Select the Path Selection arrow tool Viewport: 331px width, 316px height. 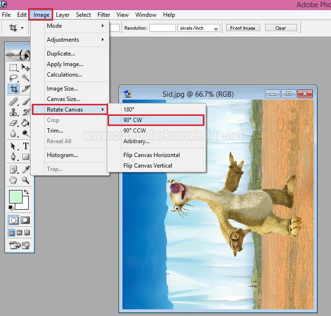tap(13, 146)
